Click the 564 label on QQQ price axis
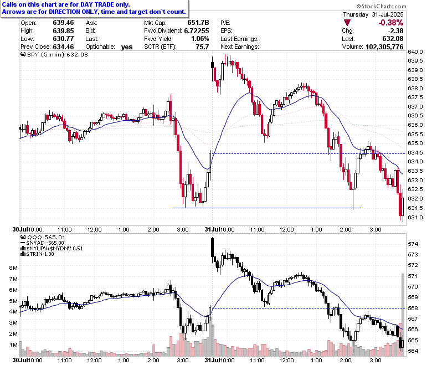Image resolution: width=432 pixels, height=365 pixels. (x=413, y=351)
